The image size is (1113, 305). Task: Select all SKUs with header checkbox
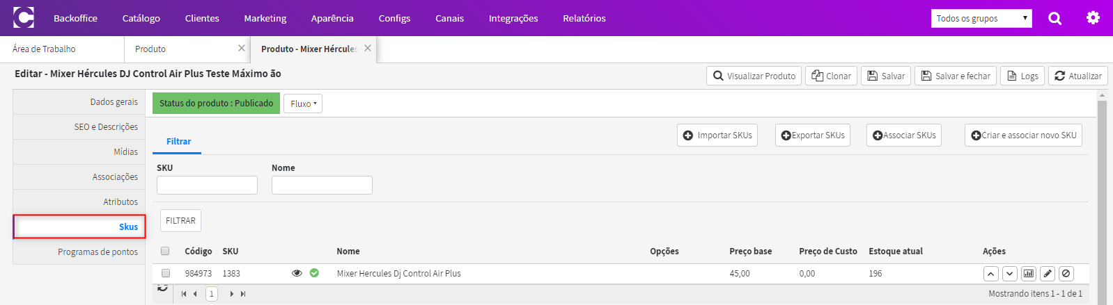(x=165, y=251)
